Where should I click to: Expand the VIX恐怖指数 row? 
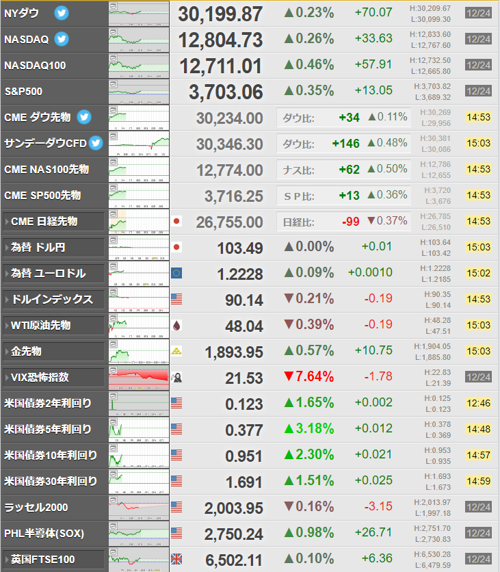(53, 377)
